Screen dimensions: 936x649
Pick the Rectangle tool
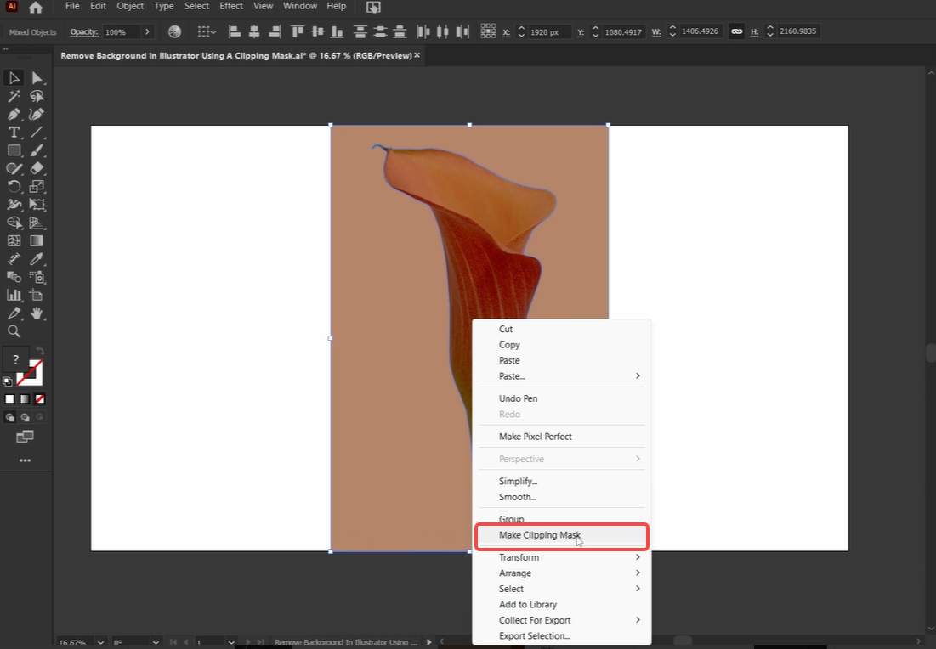pos(14,150)
